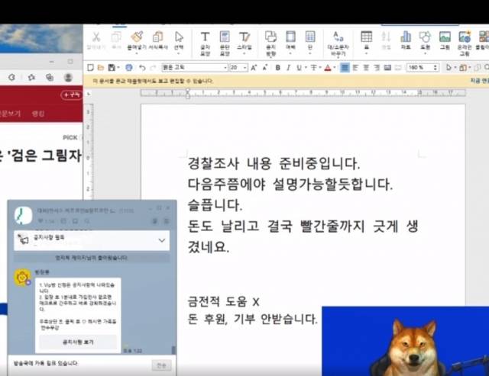
Task: Click the Save disk icon
Action: [112, 67]
